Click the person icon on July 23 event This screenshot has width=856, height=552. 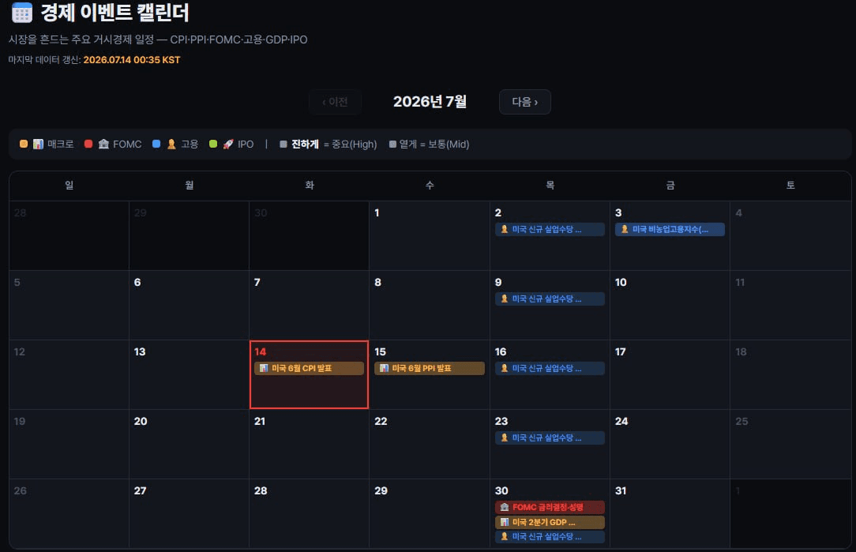[x=505, y=437]
